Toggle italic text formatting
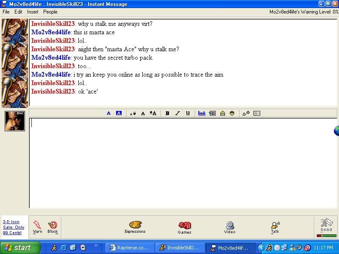Screen dimensions: 339x254 point(178,113)
